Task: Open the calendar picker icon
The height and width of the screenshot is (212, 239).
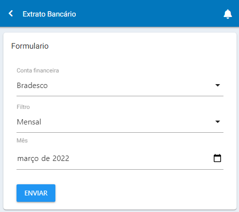Action: 217,158
